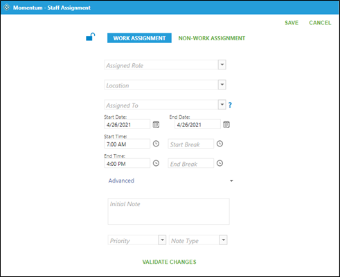
Task: Open the Start Date calendar picker
Action: (156, 124)
